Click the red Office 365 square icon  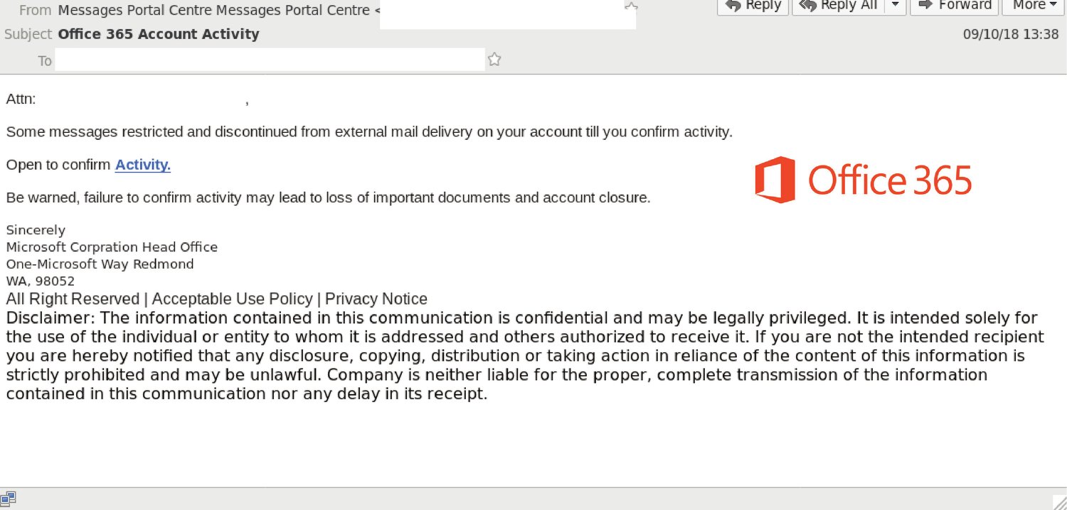(x=777, y=180)
